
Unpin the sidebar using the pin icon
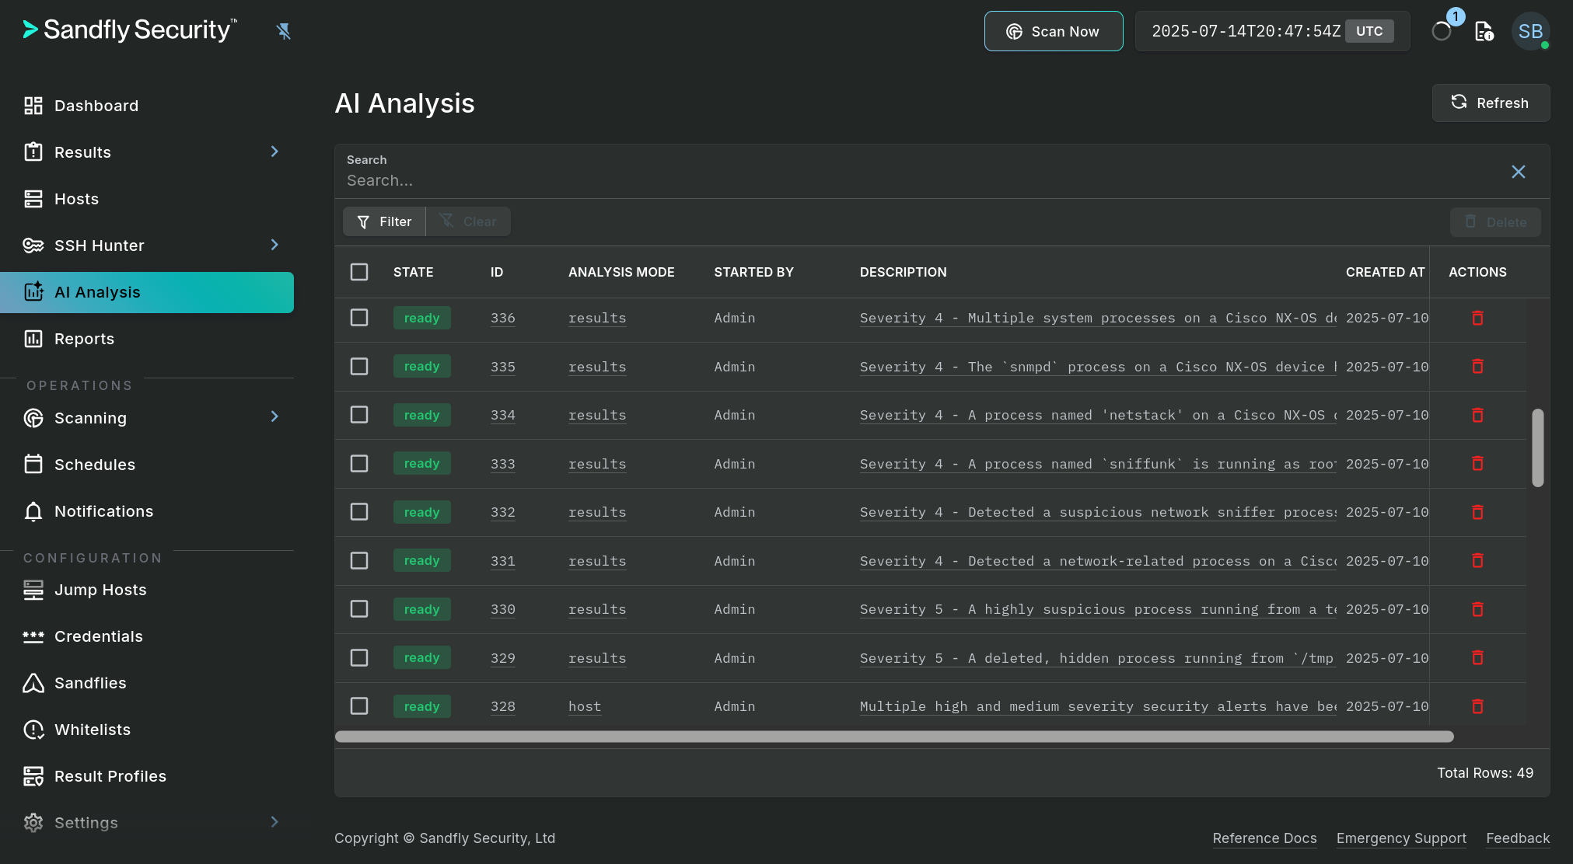[284, 31]
